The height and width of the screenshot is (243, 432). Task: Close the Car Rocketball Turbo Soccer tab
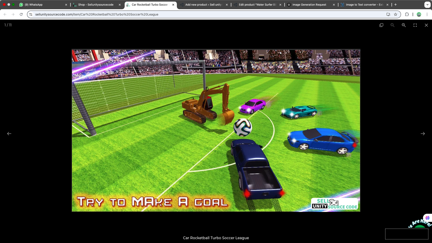point(173,5)
